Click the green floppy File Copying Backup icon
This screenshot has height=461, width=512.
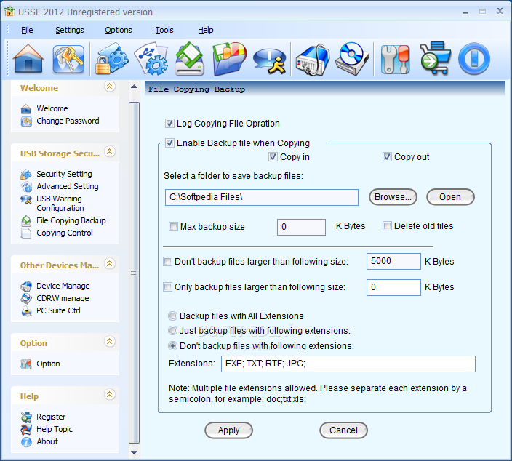(190, 59)
